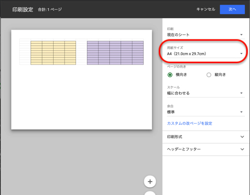The height and width of the screenshot is (195, 250).
Task: Open the 現在のシート print range dropdown
Action: pyautogui.click(x=206, y=35)
